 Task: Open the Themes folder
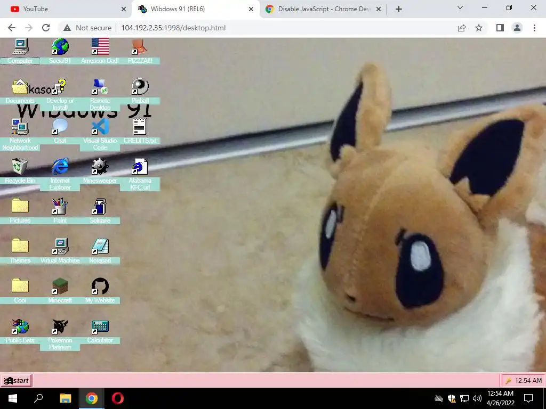tap(20, 247)
